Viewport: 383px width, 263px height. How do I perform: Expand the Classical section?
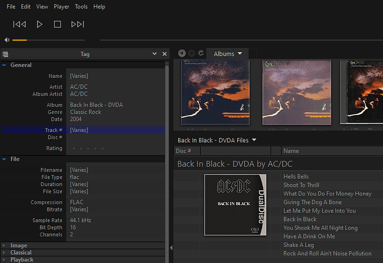(x=4, y=252)
